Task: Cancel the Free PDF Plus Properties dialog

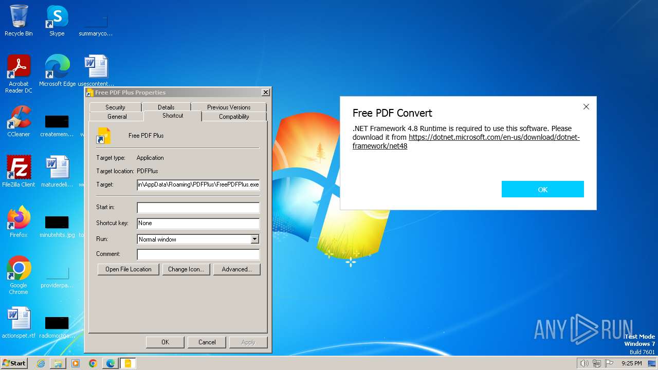Action: point(207,342)
